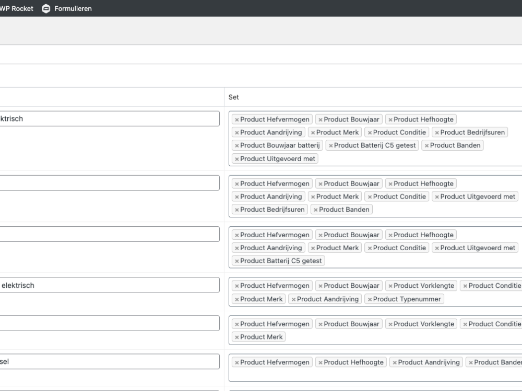Image resolution: width=522 pixels, height=391 pixels.
Task: Click the "Set" column header
Action: 234,97
